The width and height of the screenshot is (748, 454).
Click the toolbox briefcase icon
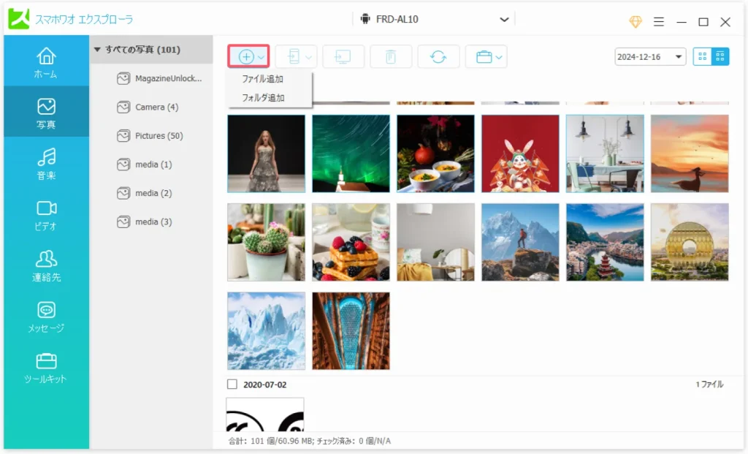[x=484, y=57]
